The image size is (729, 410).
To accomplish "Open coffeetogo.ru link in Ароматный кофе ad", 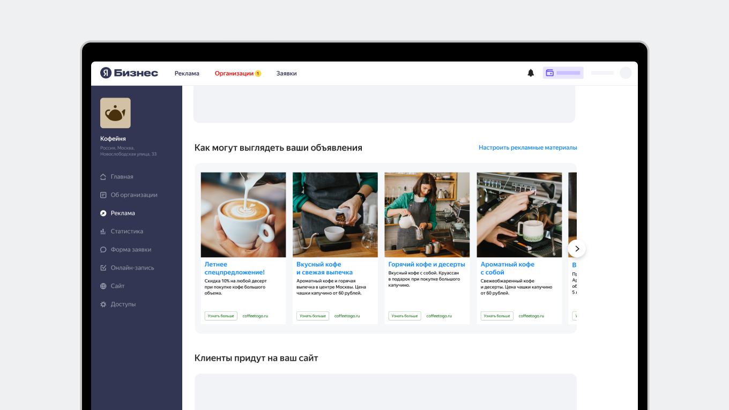I will coord(531,316).
